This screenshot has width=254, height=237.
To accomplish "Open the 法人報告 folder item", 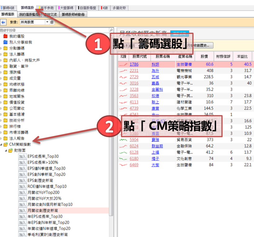I will coord(17,139).
